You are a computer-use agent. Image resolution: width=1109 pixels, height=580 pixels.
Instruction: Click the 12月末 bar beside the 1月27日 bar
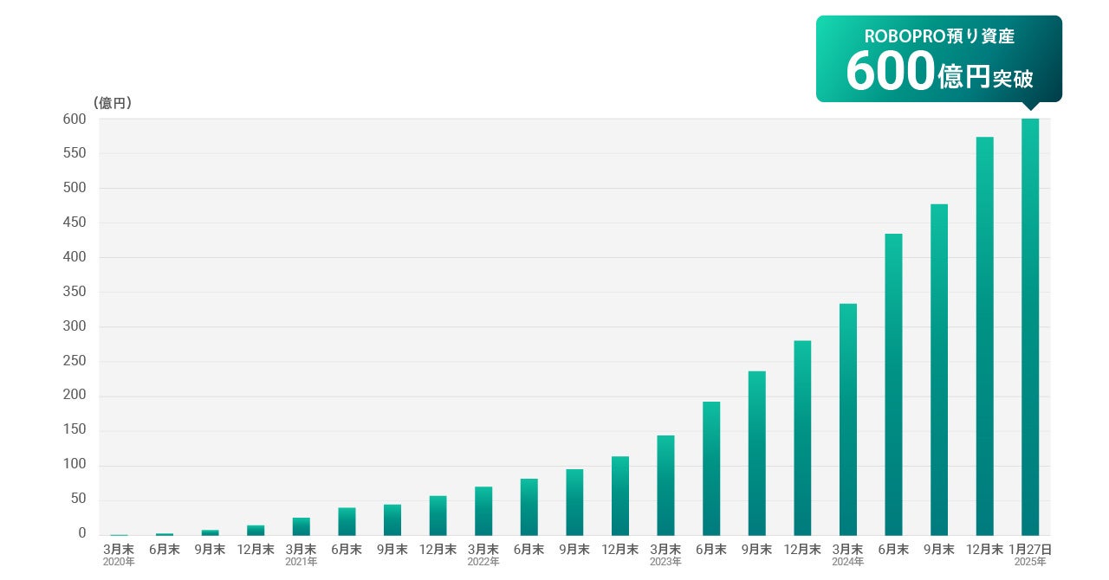pyautogui.click(x=984, y=336)
